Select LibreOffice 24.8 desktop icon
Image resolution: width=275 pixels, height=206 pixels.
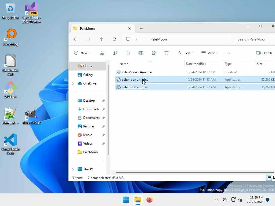[10, 65]
